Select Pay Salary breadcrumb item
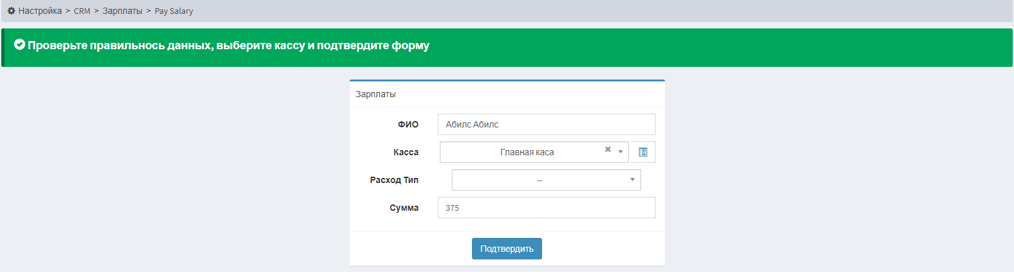 (x=174, y=11)
